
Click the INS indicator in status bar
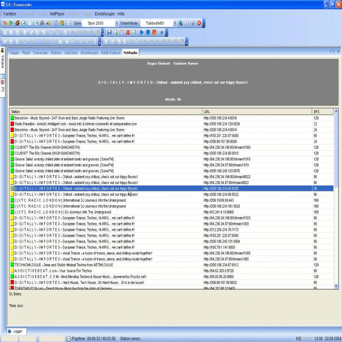point(298,339)
